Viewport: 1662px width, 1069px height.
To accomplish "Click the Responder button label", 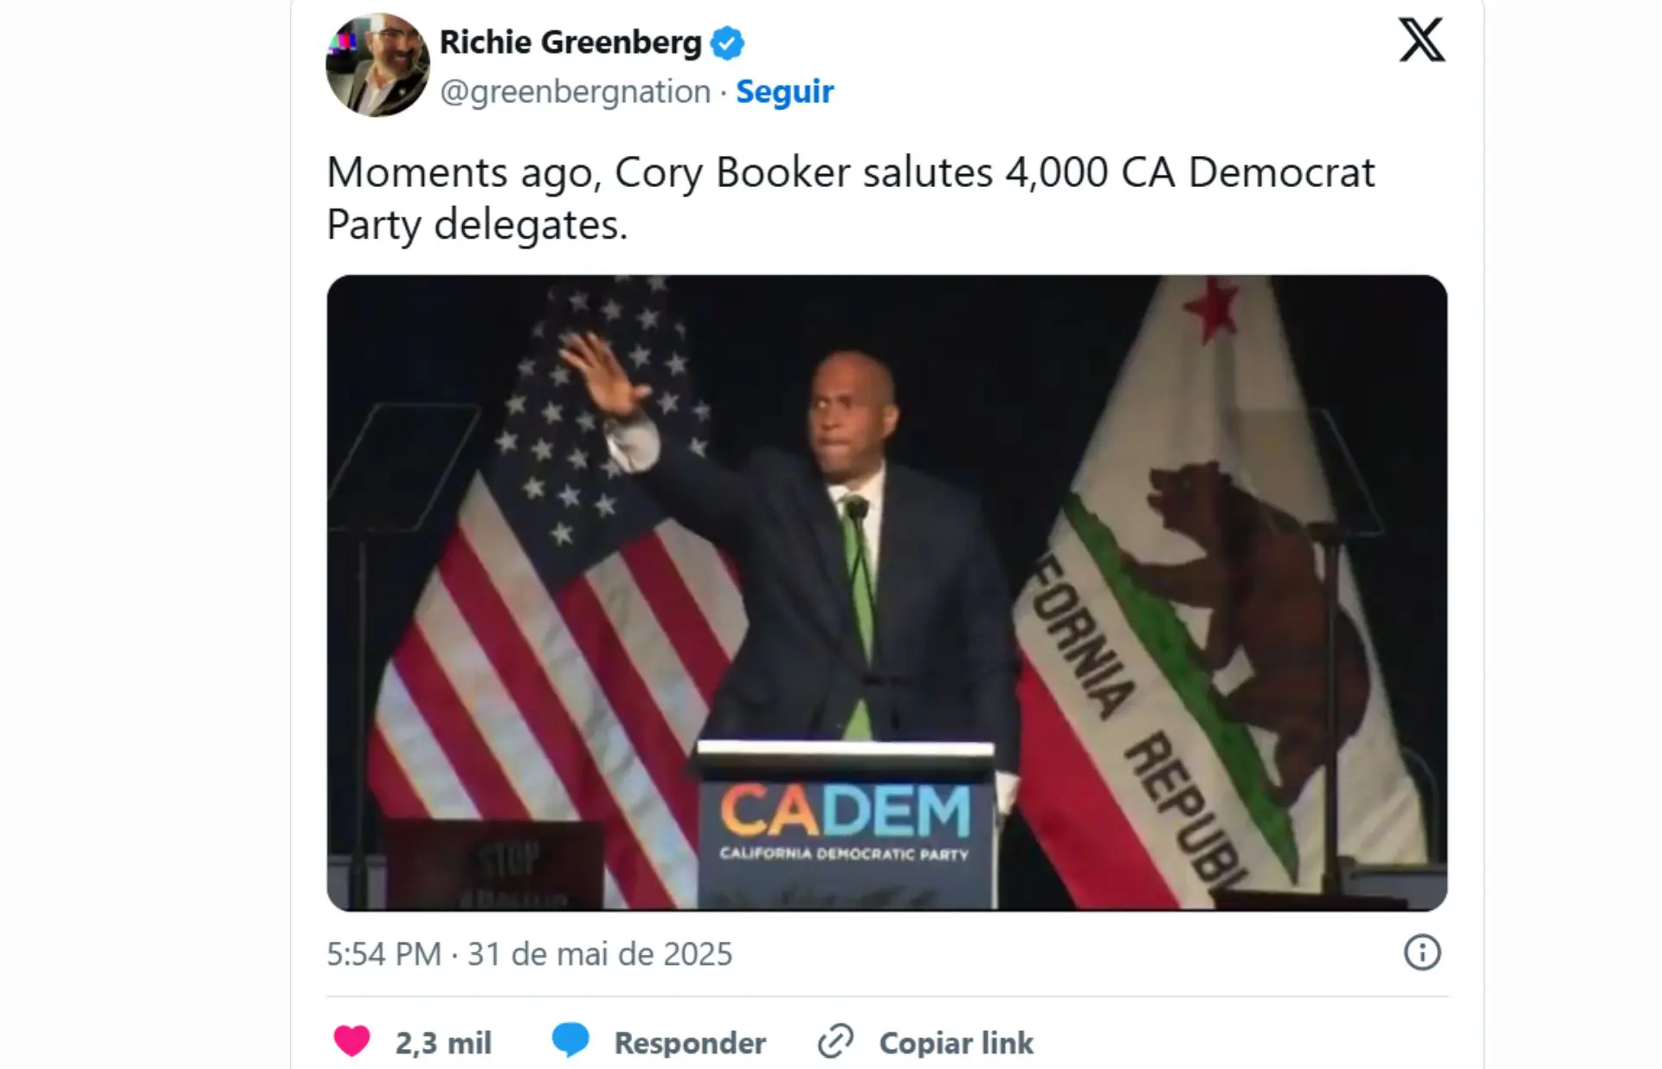I will point(690,1043).
